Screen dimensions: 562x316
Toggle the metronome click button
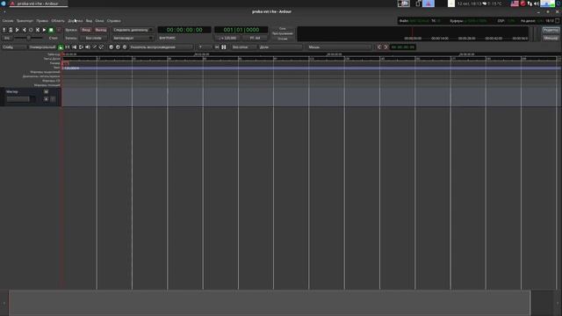pyautogui.click(x=11, y=30)
